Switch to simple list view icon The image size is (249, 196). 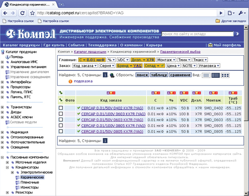point(206,75)
